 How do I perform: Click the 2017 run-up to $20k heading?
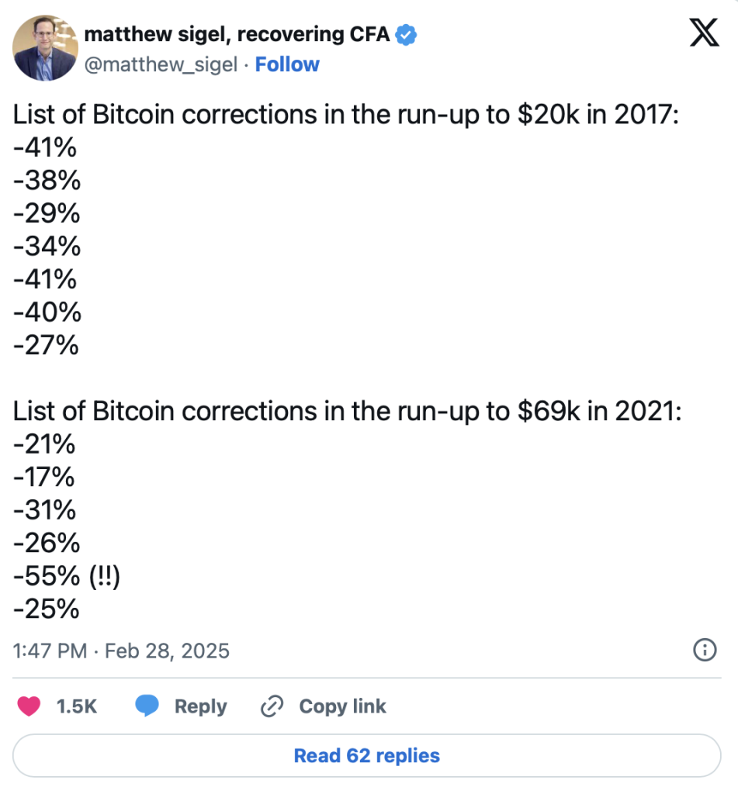345,115
